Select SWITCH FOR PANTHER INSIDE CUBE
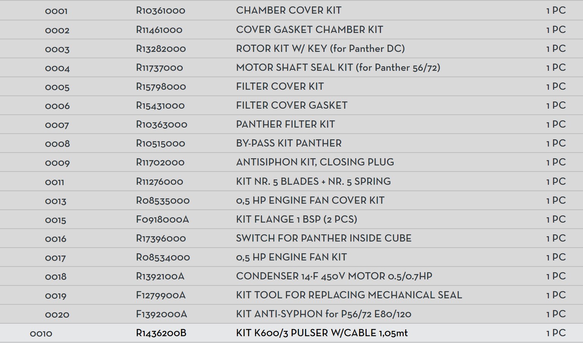 click(x=323, y=239)
